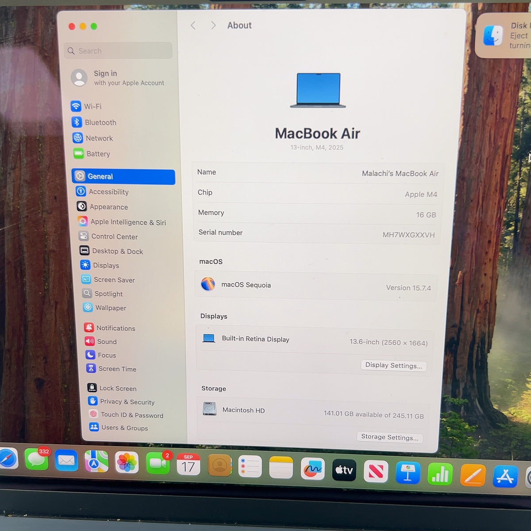Open Wallpaper settings
The image size is (531, 531).
pyautogui.click(x=104, y=308)
